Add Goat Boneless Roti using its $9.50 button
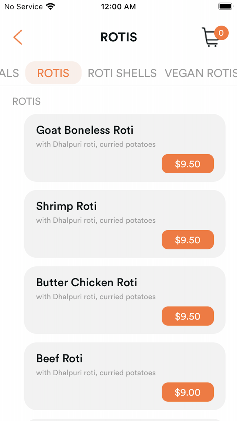237x421 pixels. coord(188,163)
